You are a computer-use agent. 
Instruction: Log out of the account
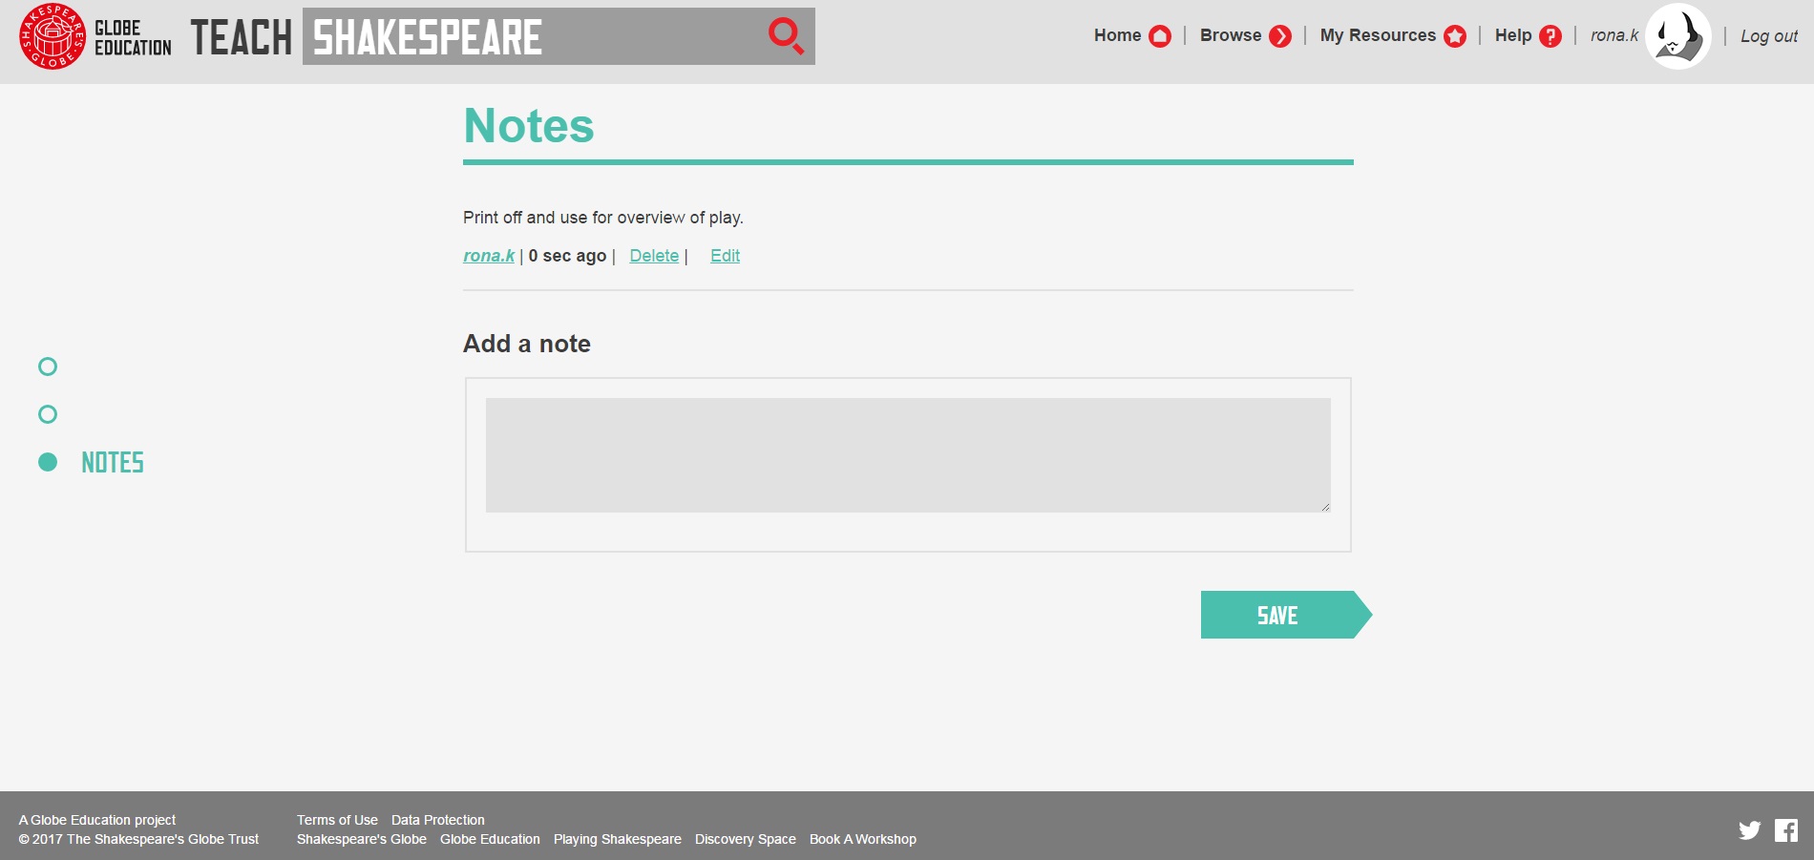coord(1768,36)
